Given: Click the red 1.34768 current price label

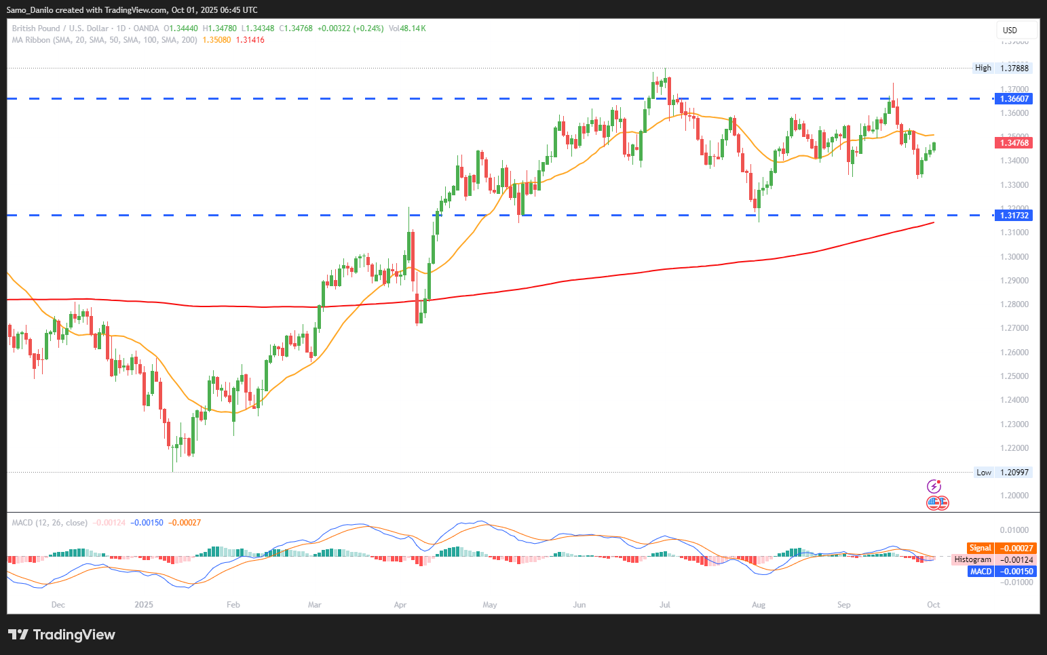Looking at the screenshot, I should coord(1014,142).
